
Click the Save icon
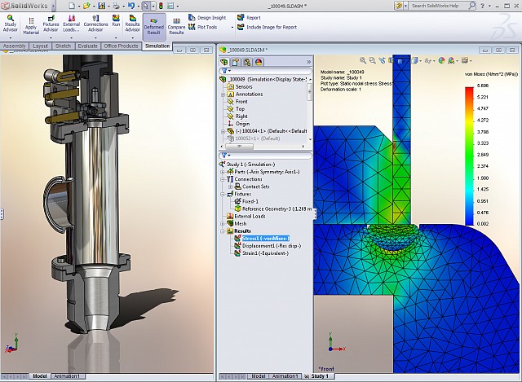coord(101,6)
